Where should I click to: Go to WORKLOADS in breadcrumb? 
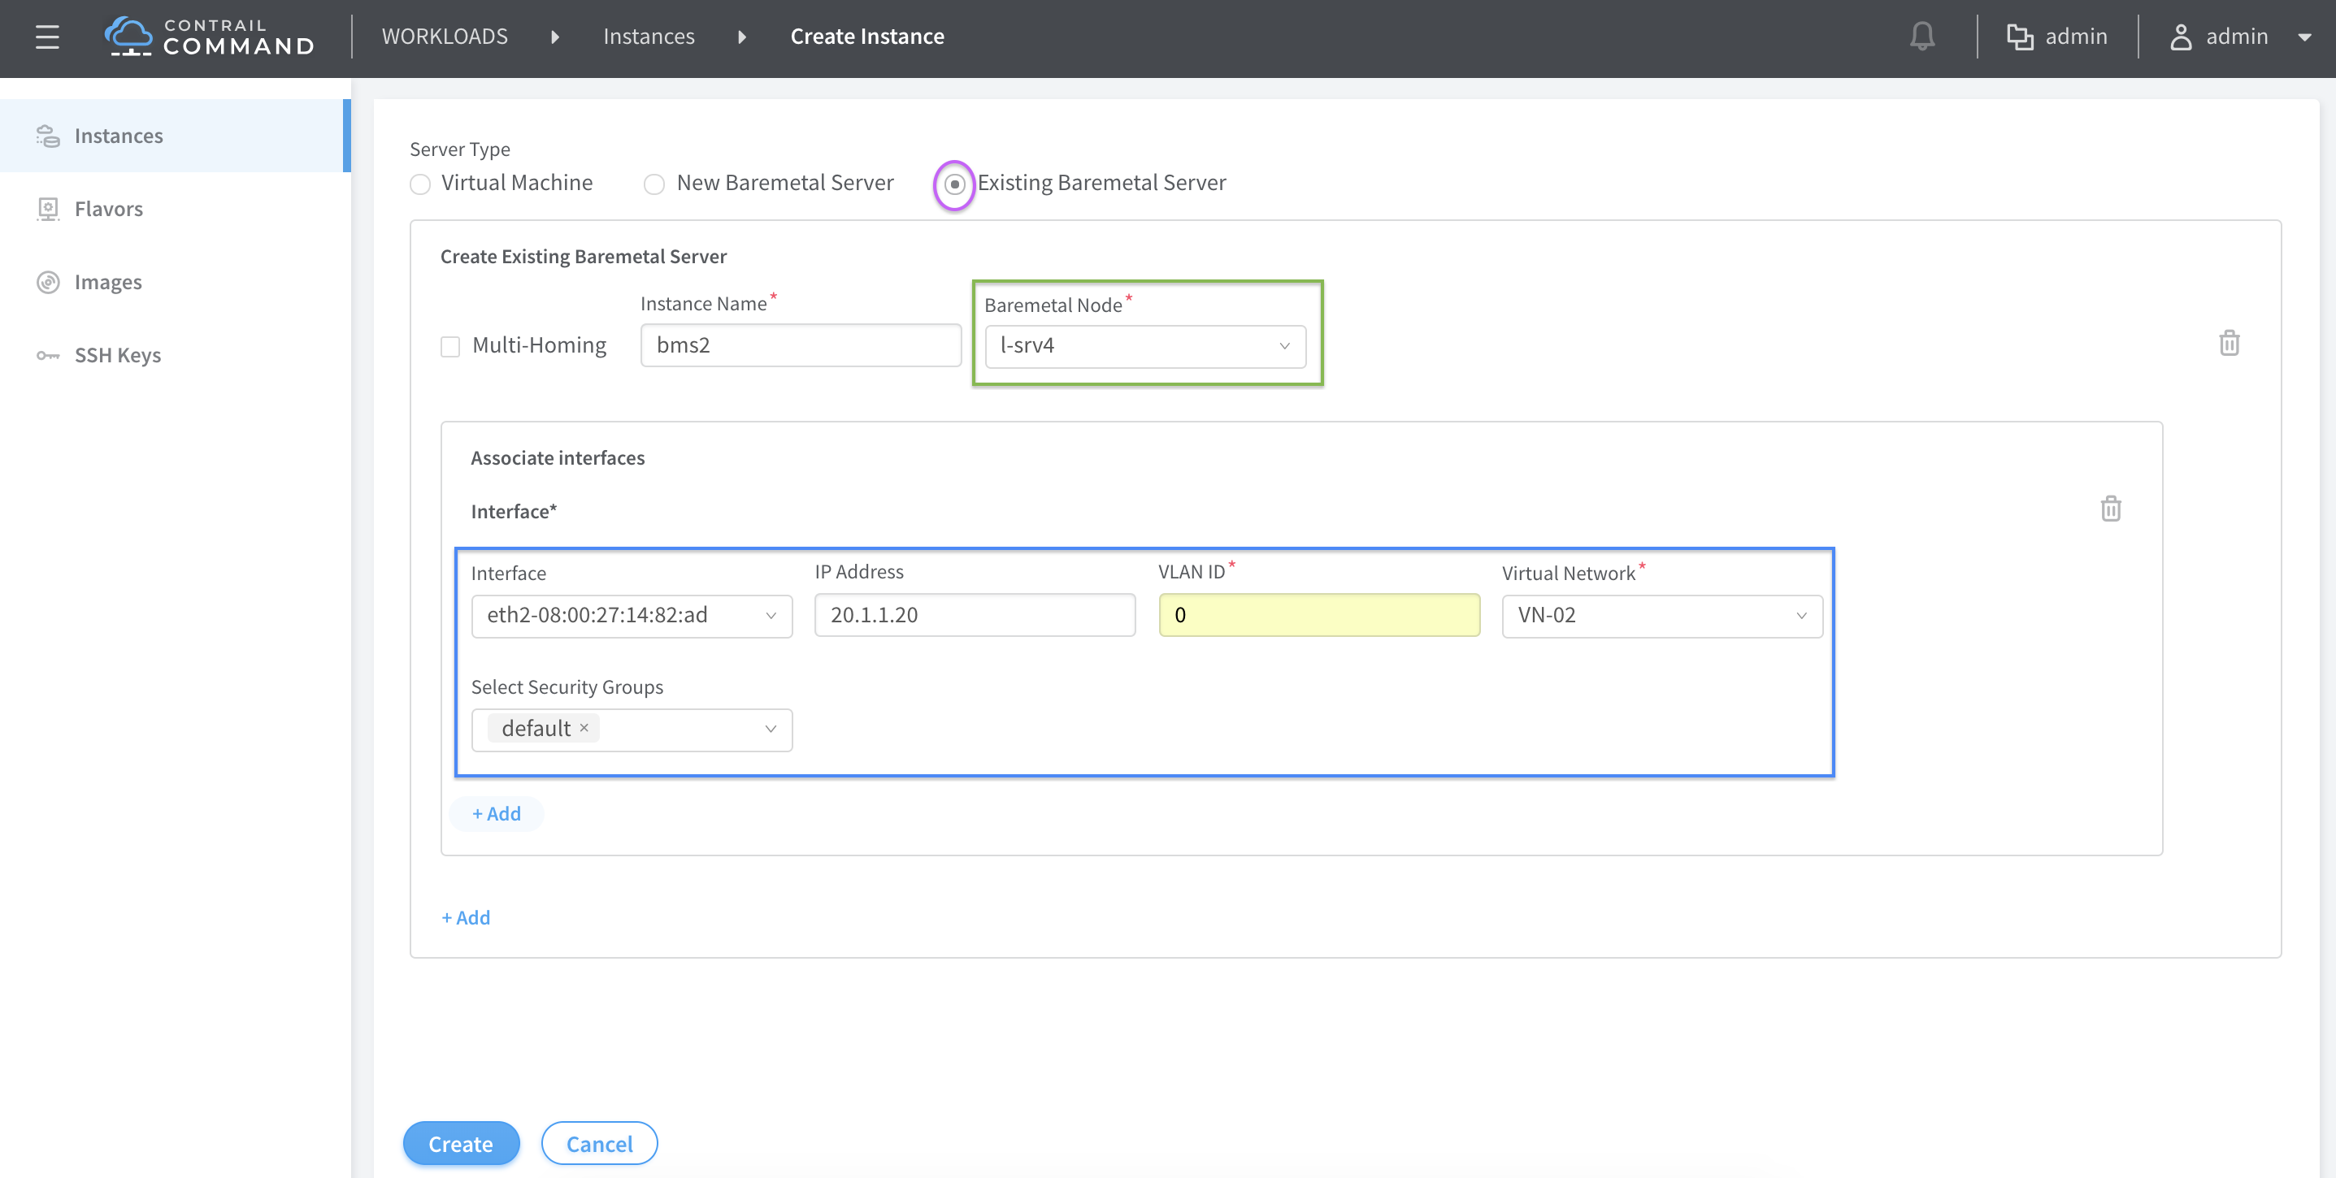[445, 37]
